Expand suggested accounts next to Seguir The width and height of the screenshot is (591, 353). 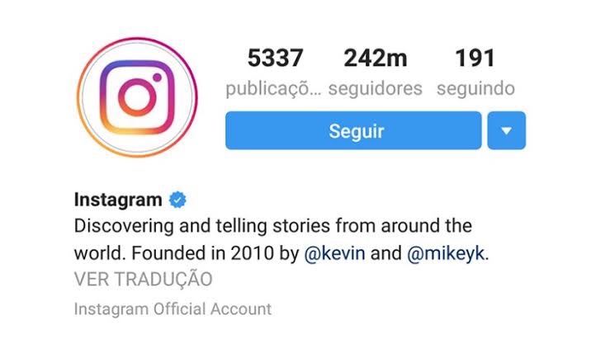tap(506, 130)
